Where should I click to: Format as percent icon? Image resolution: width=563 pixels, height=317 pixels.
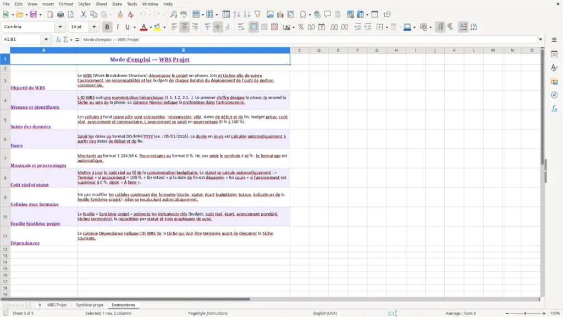click(301, 27)
